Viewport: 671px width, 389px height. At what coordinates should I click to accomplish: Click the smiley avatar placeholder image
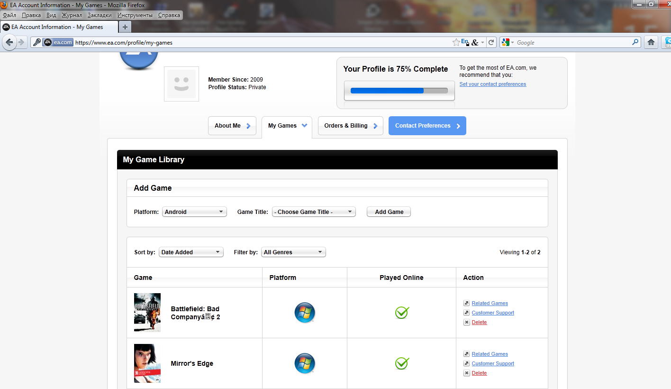click(x=181, y=84)
